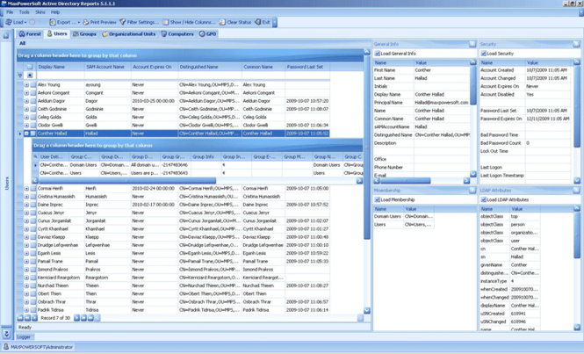
Task: Click the search icon in nested group grid
Action: click(x=35, y=157)
